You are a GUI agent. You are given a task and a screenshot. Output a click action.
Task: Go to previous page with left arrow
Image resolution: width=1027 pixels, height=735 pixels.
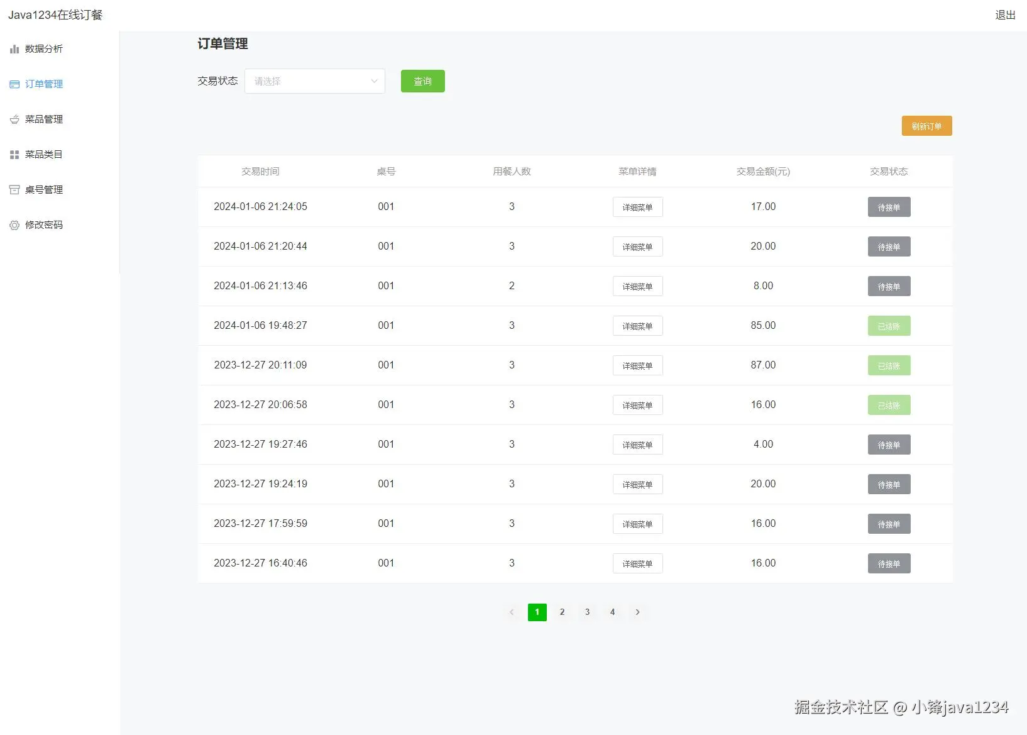(x=512, y=612)
